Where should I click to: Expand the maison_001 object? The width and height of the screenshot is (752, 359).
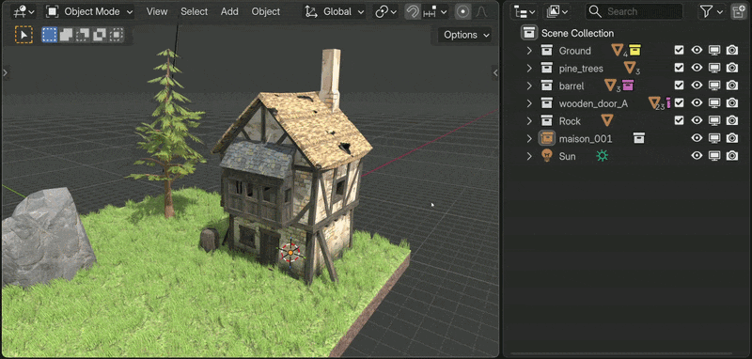point(529,138)
